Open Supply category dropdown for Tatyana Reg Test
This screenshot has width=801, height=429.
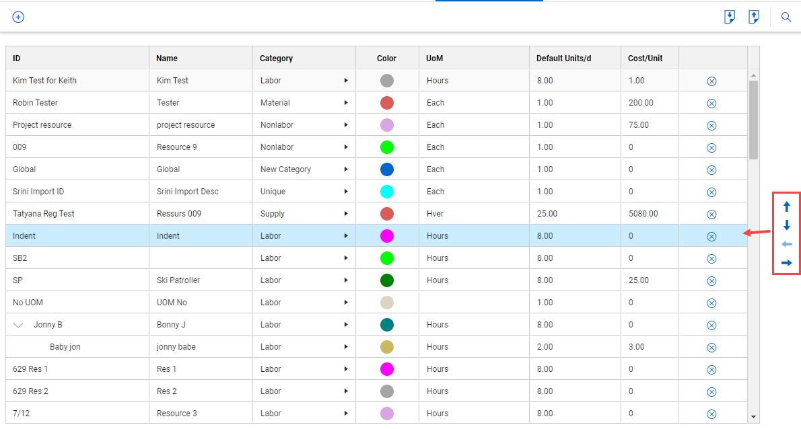pyautogui.click(x=346, y=214)
